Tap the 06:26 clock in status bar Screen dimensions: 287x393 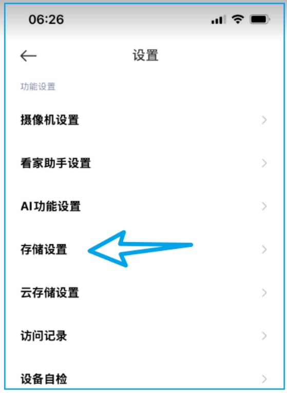coord(46,19)
